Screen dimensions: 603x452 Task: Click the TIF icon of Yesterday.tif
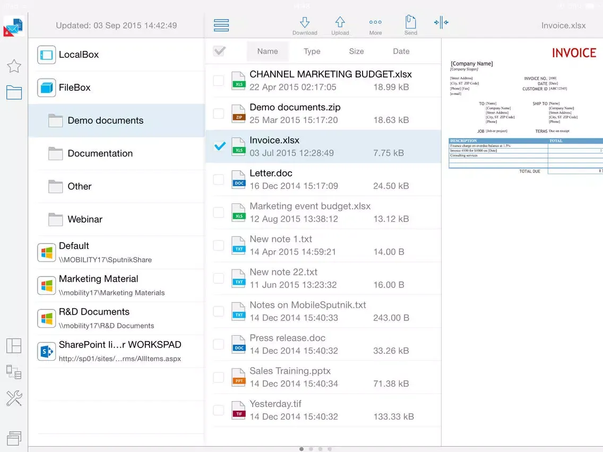(238, 410)
